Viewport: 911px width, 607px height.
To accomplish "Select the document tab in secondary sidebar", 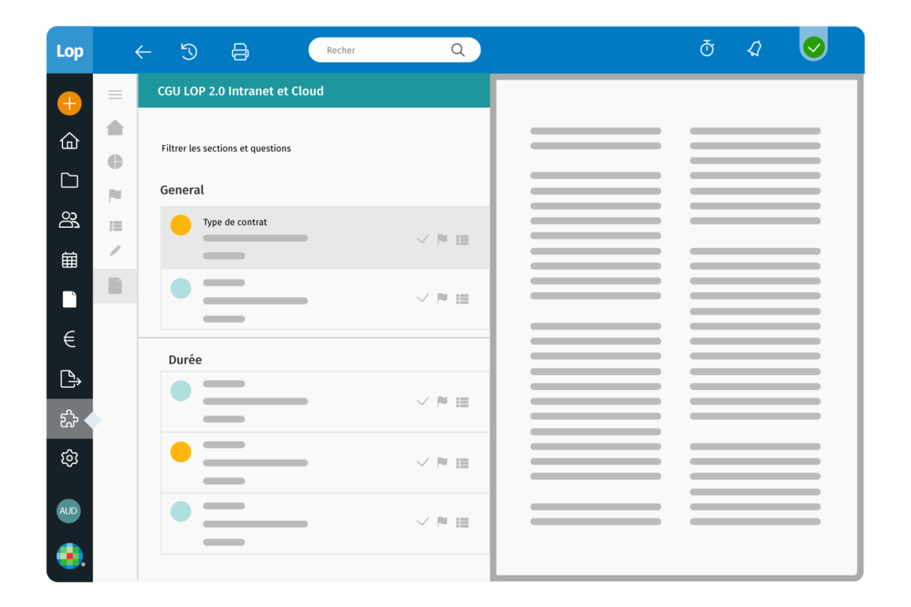I will 115,286.
